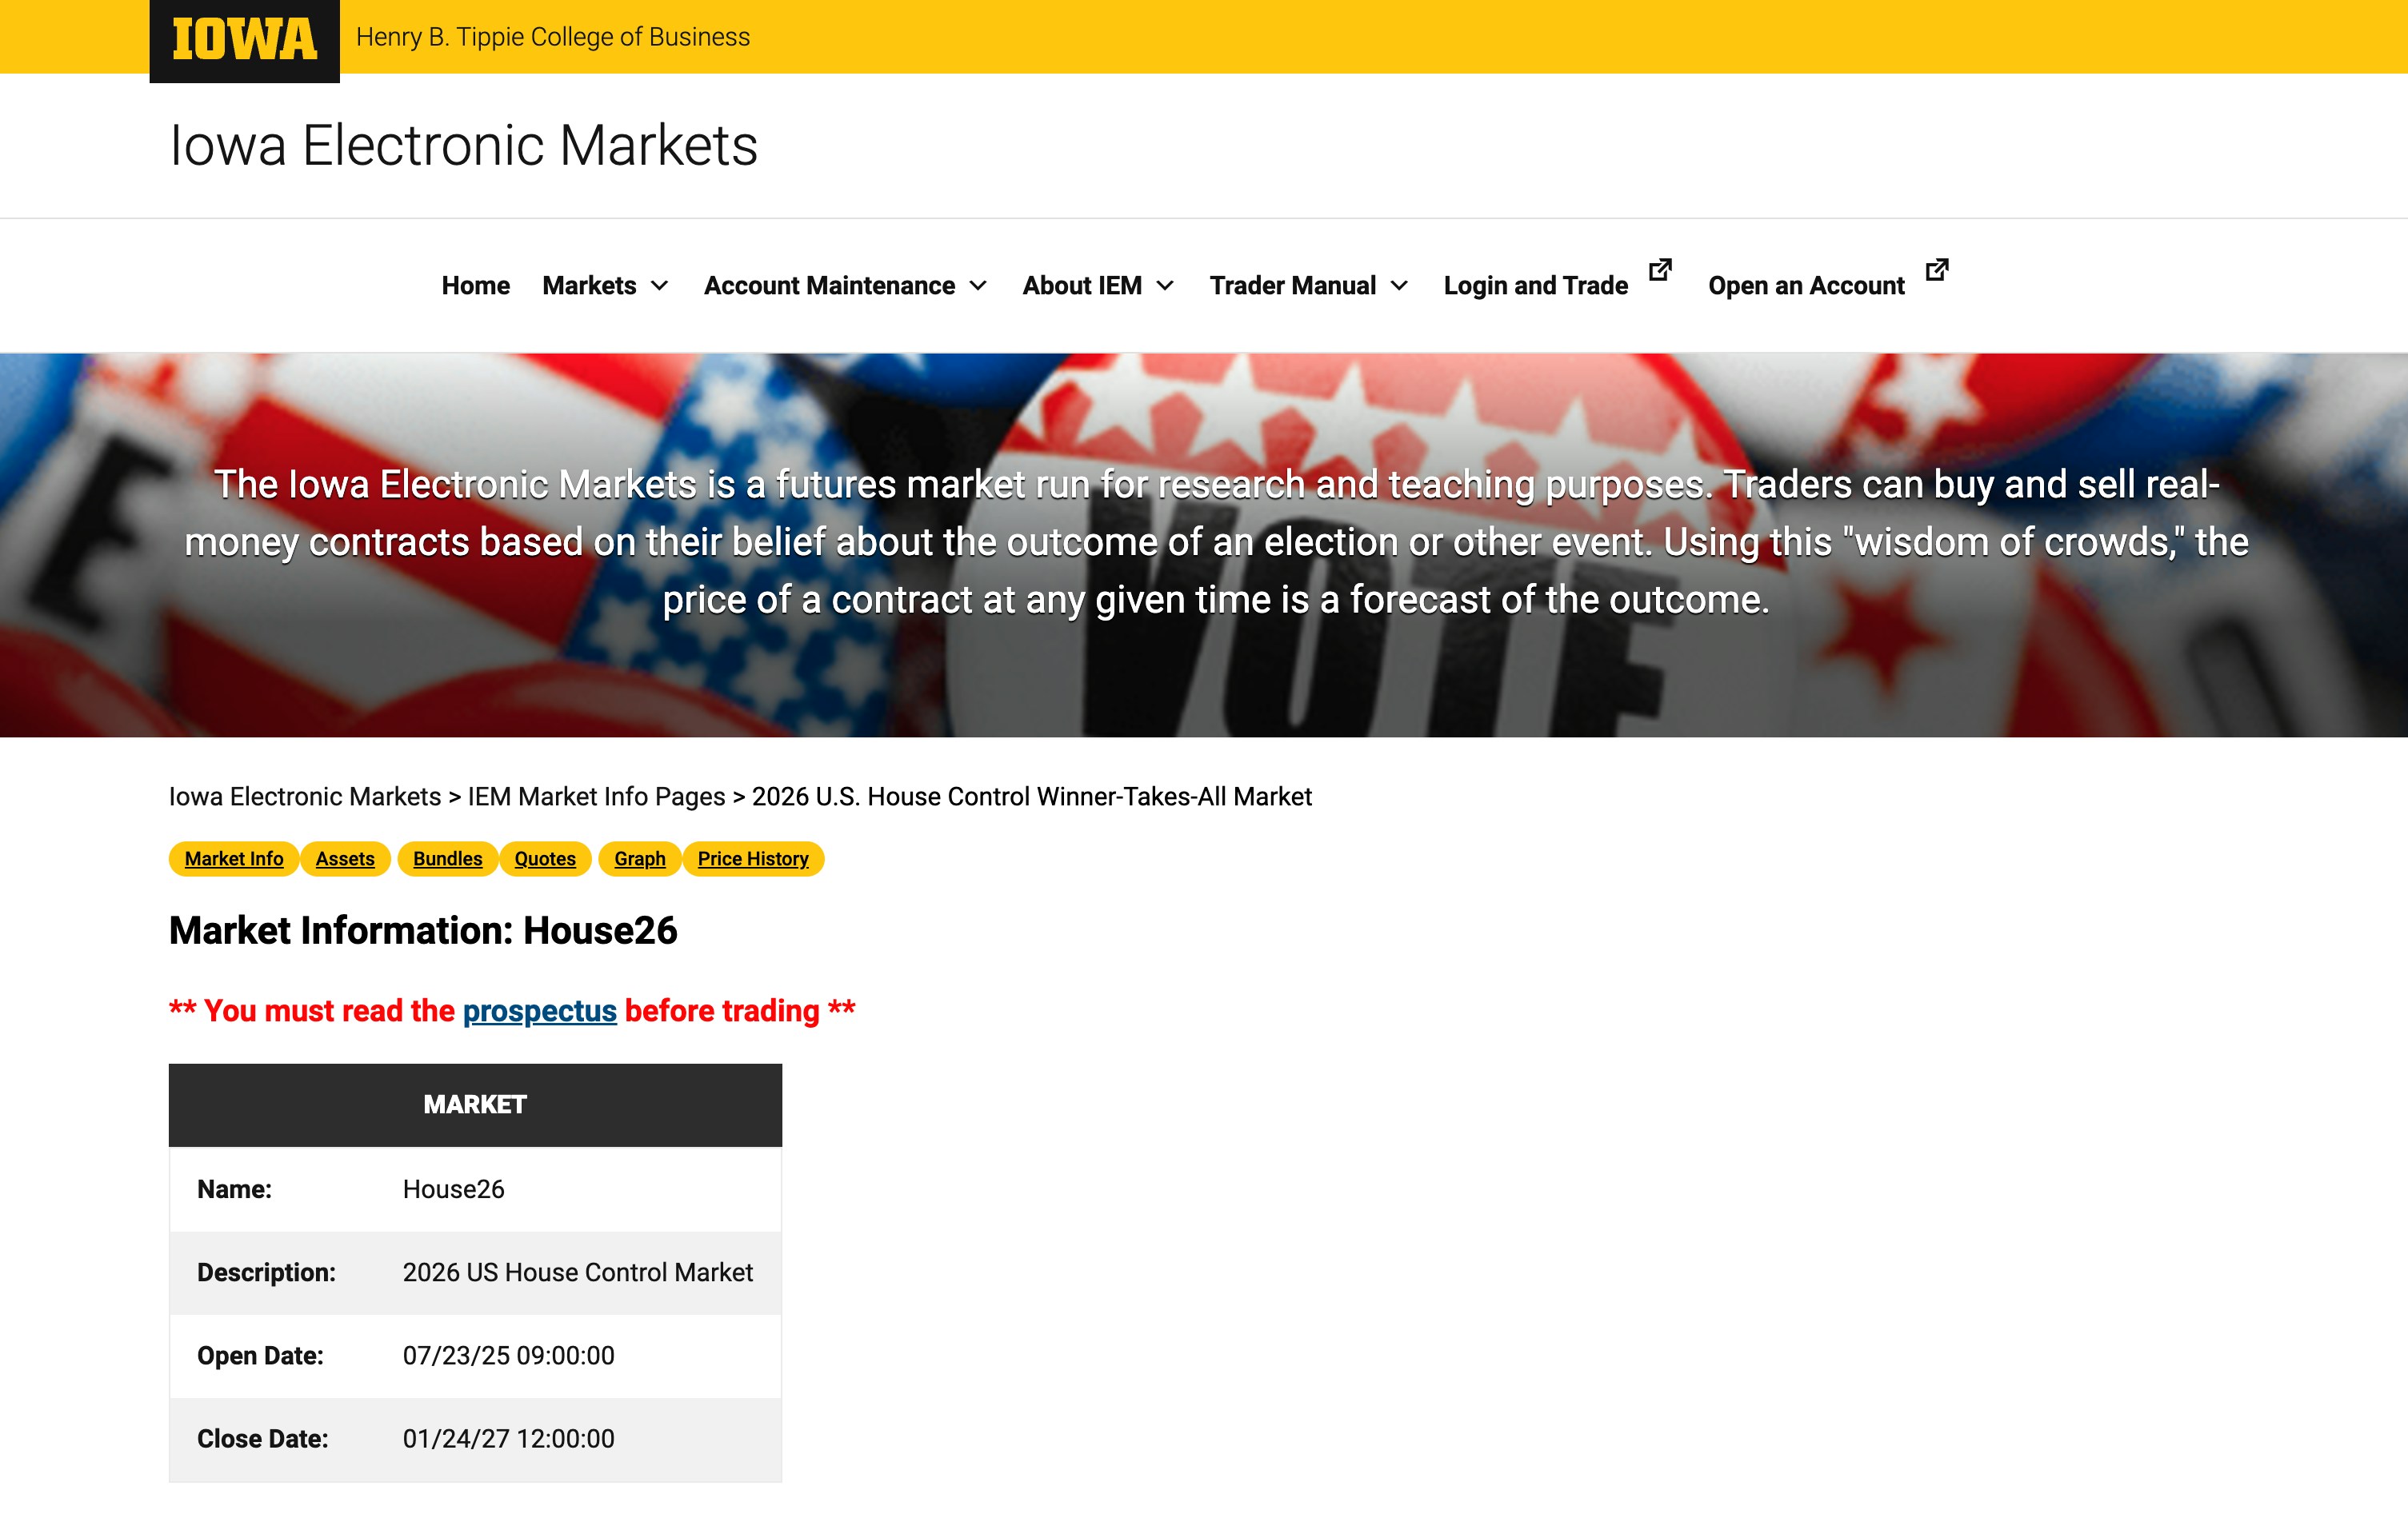Screen dimensions: 2408x1526
Task: Open the prospectus link
Action: pos(539,1011)
